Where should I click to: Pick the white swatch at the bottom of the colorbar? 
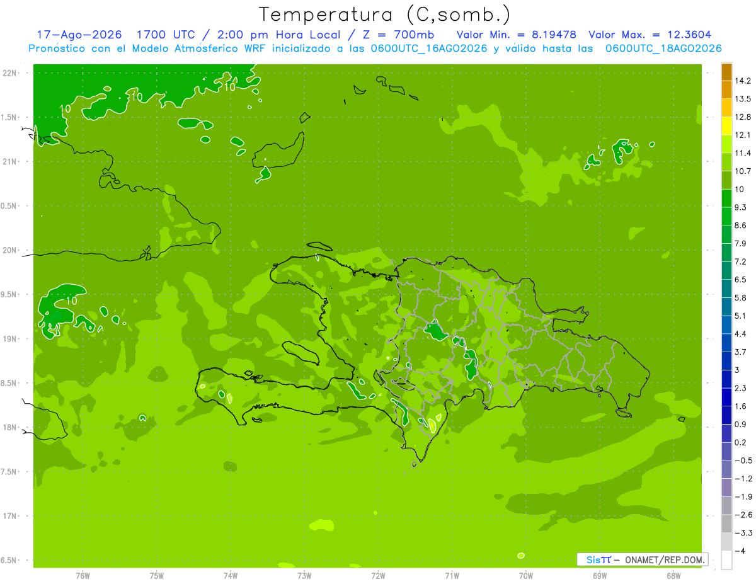tap(726, 560)
